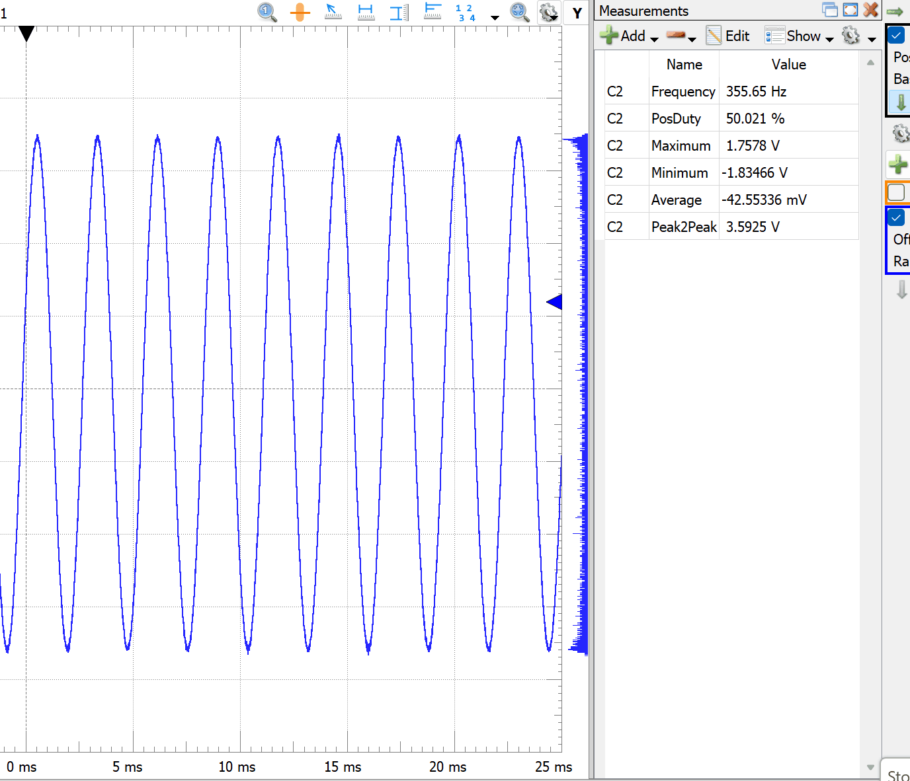The width and height of the screenshot is (910, 781).
Task: Click the green right-arrow icon
Action: click(x=895, y=11)
